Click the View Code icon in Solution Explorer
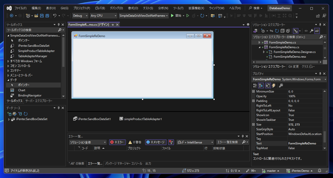Image resolution: width=333 pixels, height=178 pixels. click(306, 31)
